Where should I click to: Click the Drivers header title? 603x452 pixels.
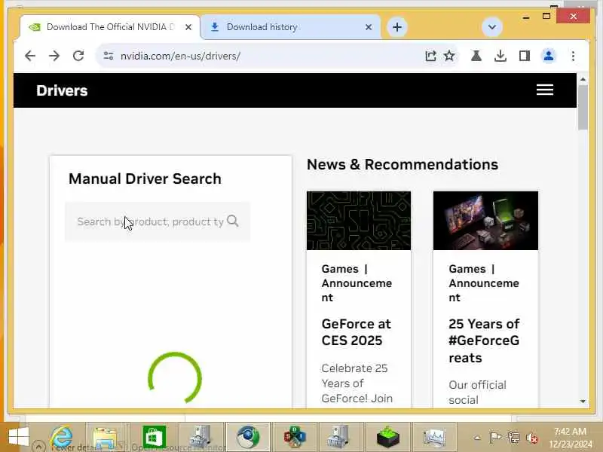coord(62,90)
